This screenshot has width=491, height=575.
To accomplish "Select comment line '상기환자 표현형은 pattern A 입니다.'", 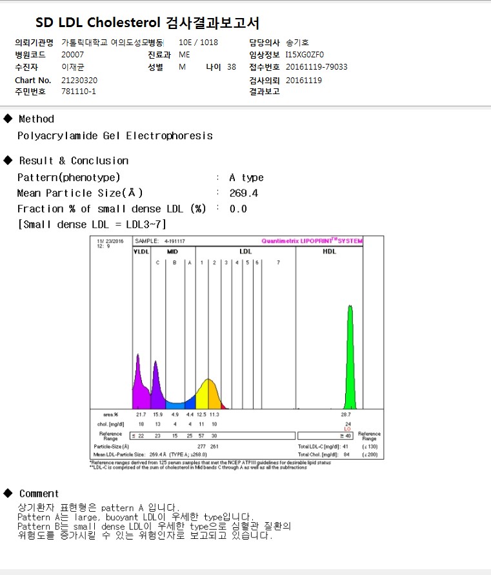I will tap(98, 508).
